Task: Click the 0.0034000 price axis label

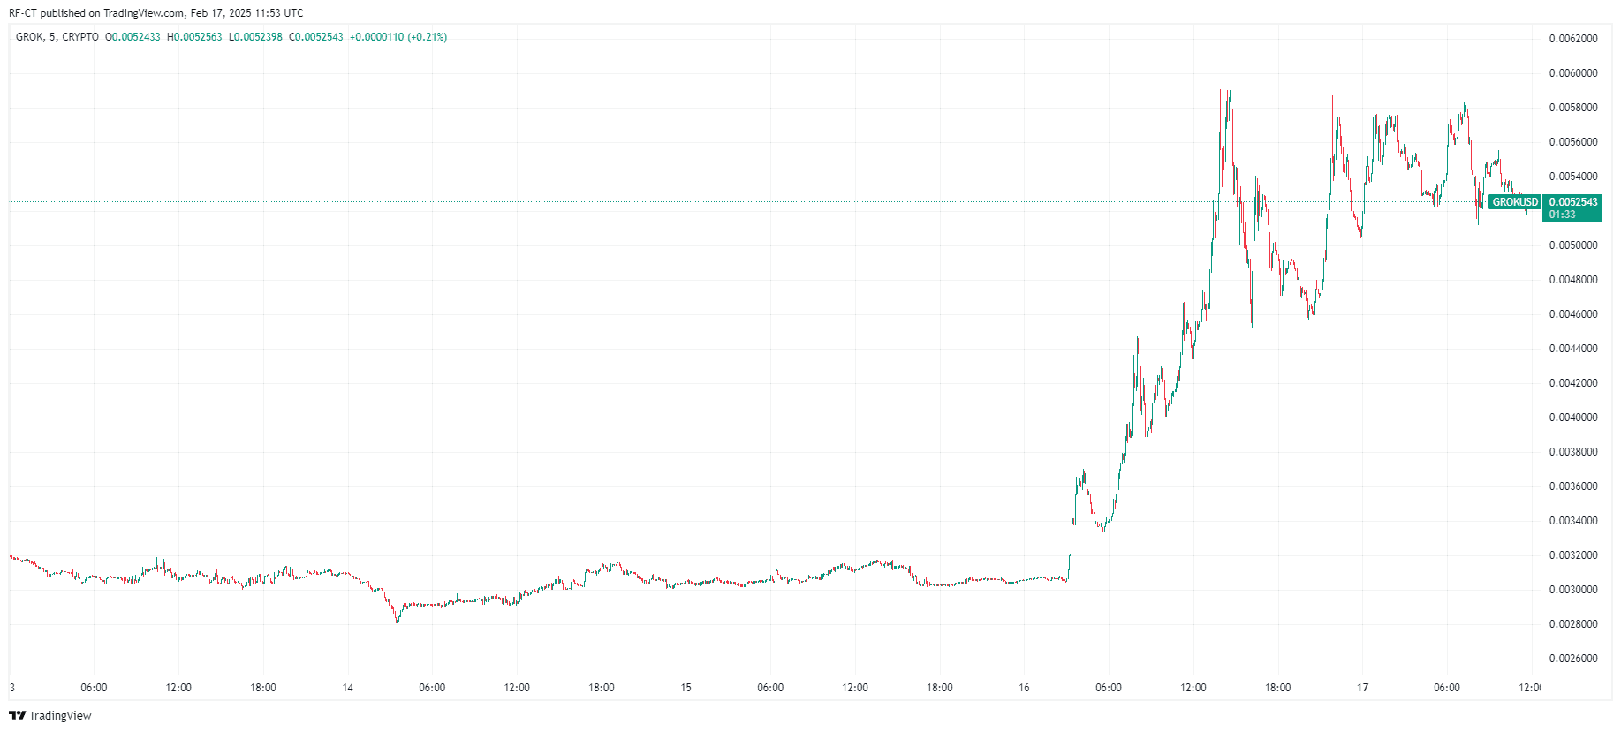Action: (x=1573, y=521)
